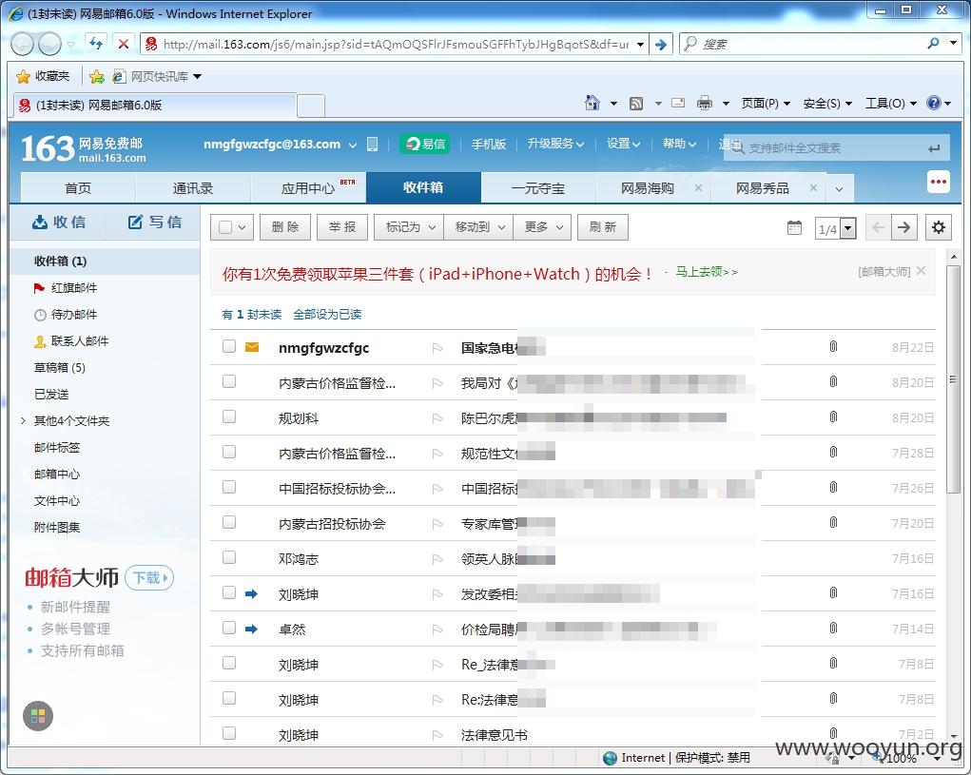Click the 写信 compose button
971x775 pixels.
pos(155,223)
